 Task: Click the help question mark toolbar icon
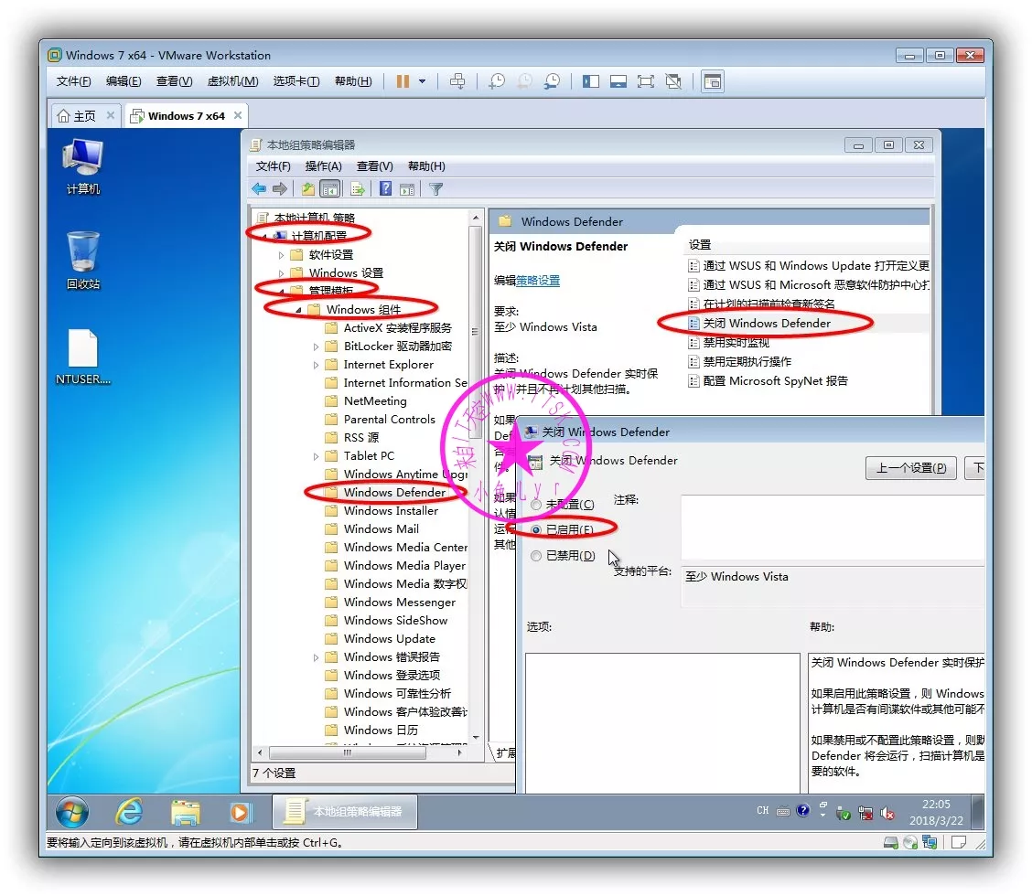[385, 189]
